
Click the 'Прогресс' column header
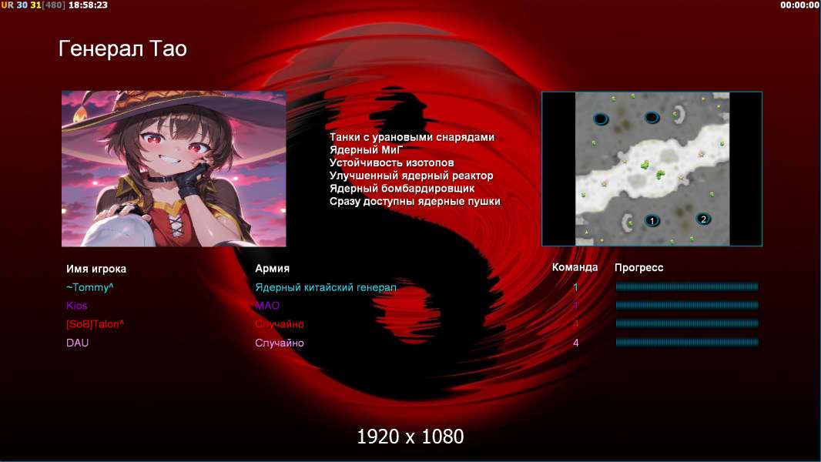638,267
